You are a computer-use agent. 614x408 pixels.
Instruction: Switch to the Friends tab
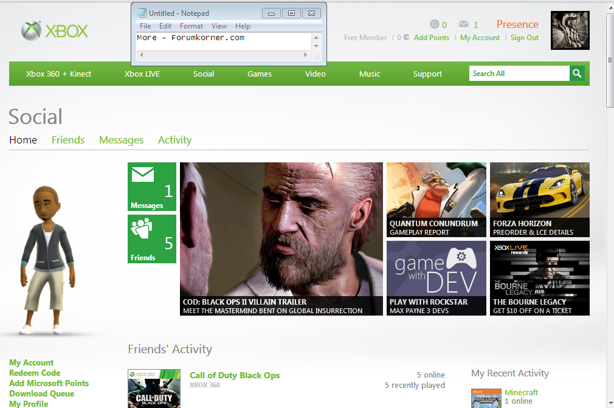coord(68,140)
